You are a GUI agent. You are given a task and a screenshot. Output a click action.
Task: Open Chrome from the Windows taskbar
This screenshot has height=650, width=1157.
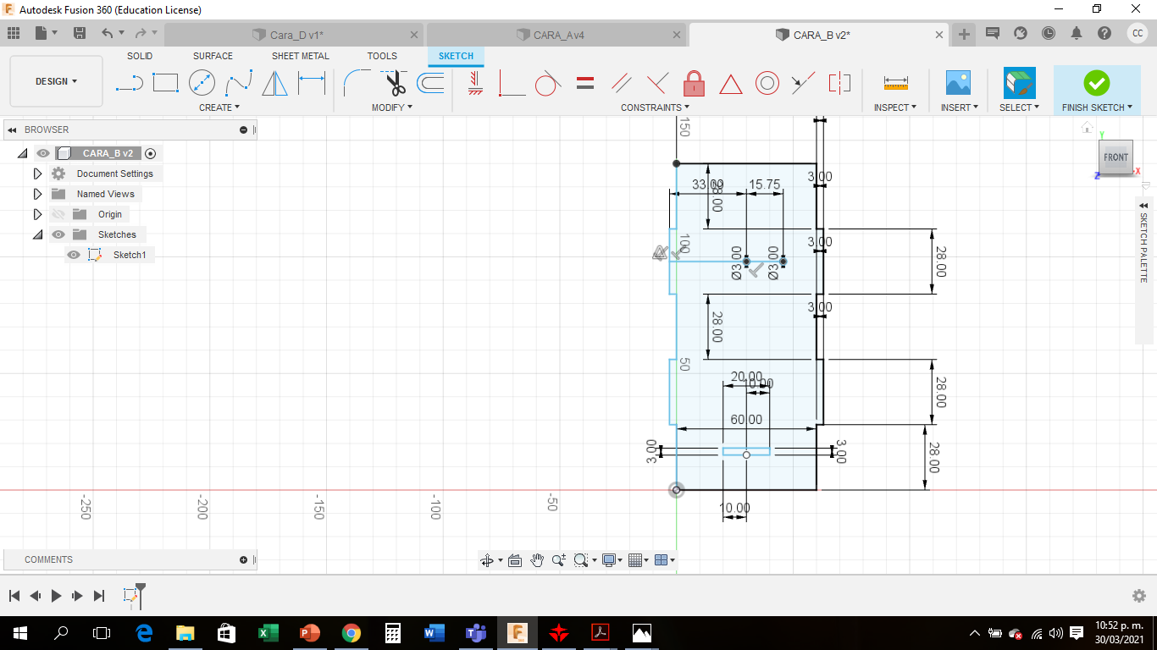pos(352,632)
